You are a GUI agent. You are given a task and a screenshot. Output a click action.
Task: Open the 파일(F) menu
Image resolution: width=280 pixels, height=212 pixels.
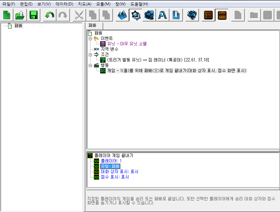coord(9,4)
